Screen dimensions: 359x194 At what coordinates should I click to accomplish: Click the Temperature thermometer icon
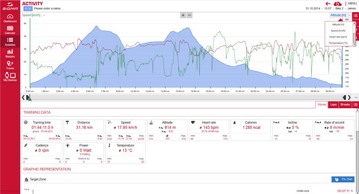[109, 145]
